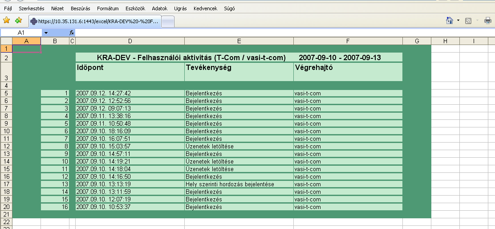Image resolution: width=495 pixels, height=229 pixels.
Task: Open the Eszközök menu
Action: (135, 8)
